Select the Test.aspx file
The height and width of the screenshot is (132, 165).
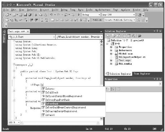pos(125,60)
